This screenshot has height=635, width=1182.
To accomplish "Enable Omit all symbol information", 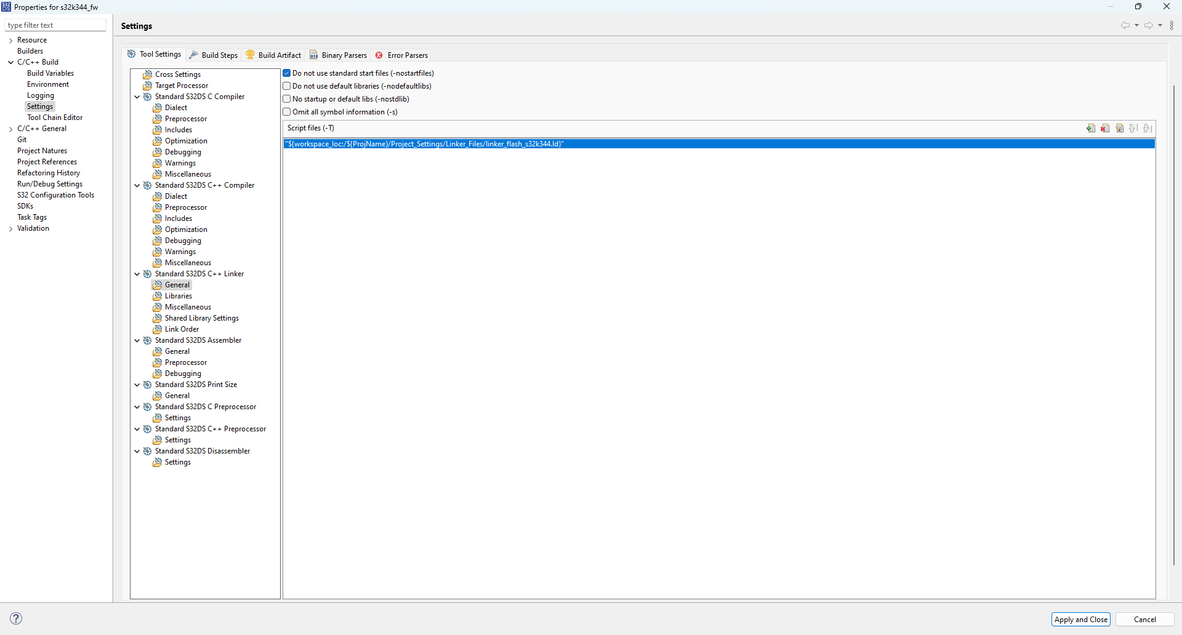I will tap(287, 111).
